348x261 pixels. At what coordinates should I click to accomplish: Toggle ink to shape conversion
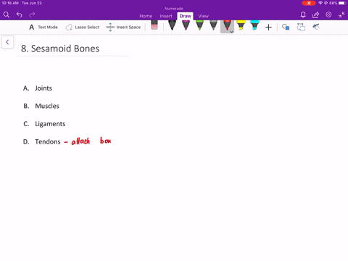click(301, 27)
